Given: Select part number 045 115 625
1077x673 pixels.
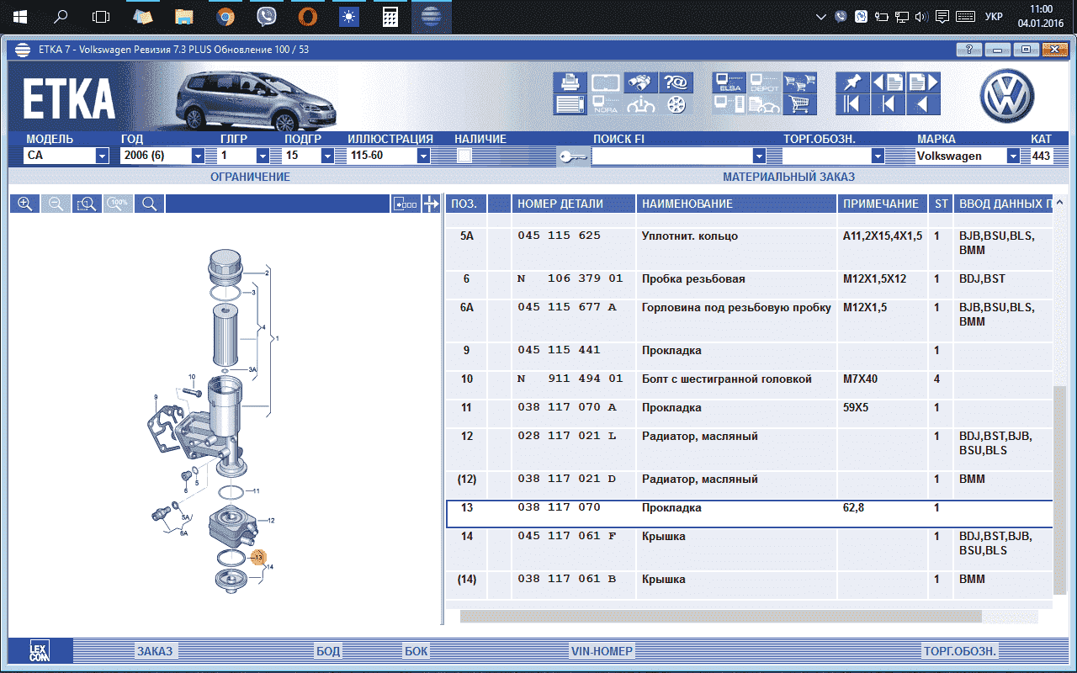Looking at the screenshot, I should tap(559, 236).
